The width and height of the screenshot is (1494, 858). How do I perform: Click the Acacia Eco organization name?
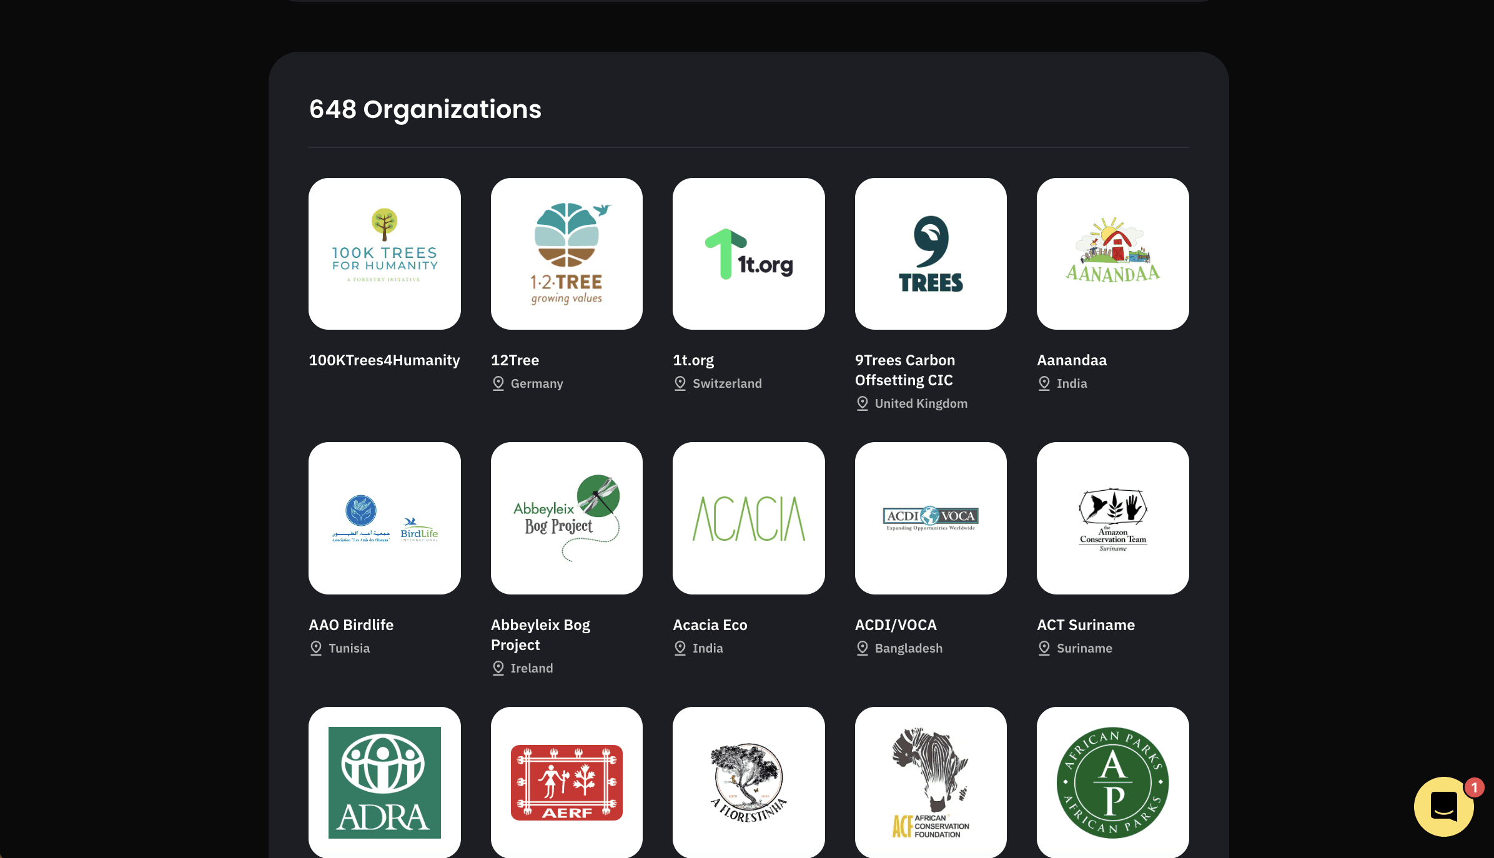point(710,625)
